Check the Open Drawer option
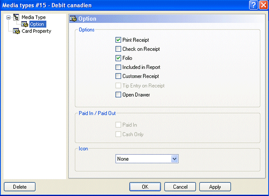 coord(118,94)
